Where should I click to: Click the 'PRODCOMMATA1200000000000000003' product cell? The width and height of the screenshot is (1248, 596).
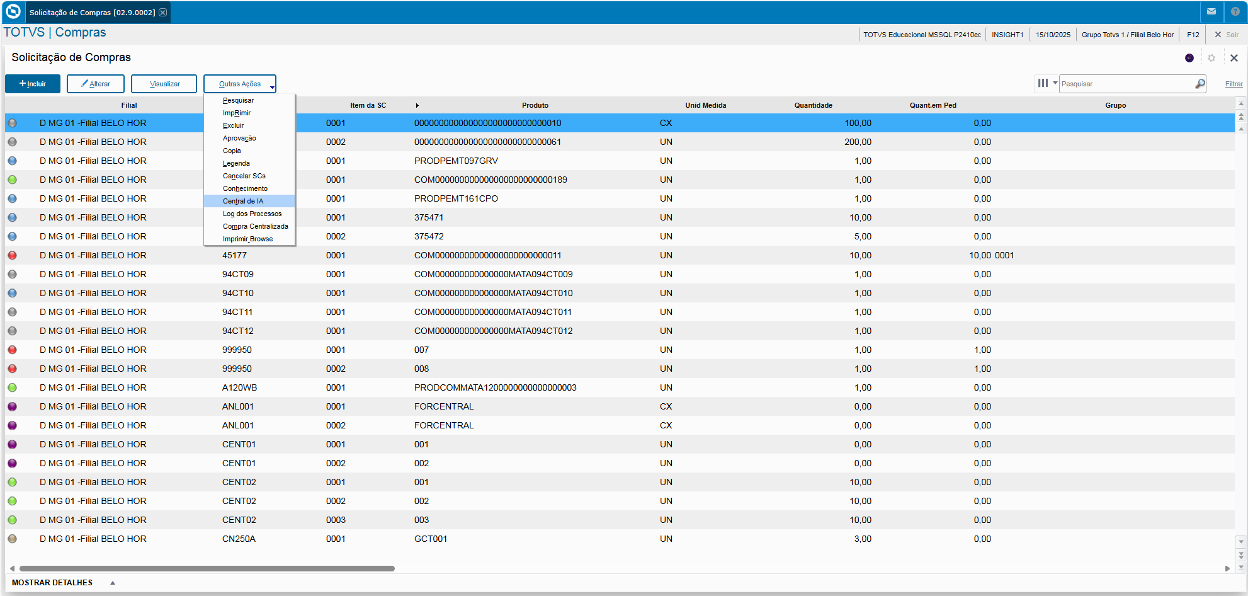pos(495,387)
